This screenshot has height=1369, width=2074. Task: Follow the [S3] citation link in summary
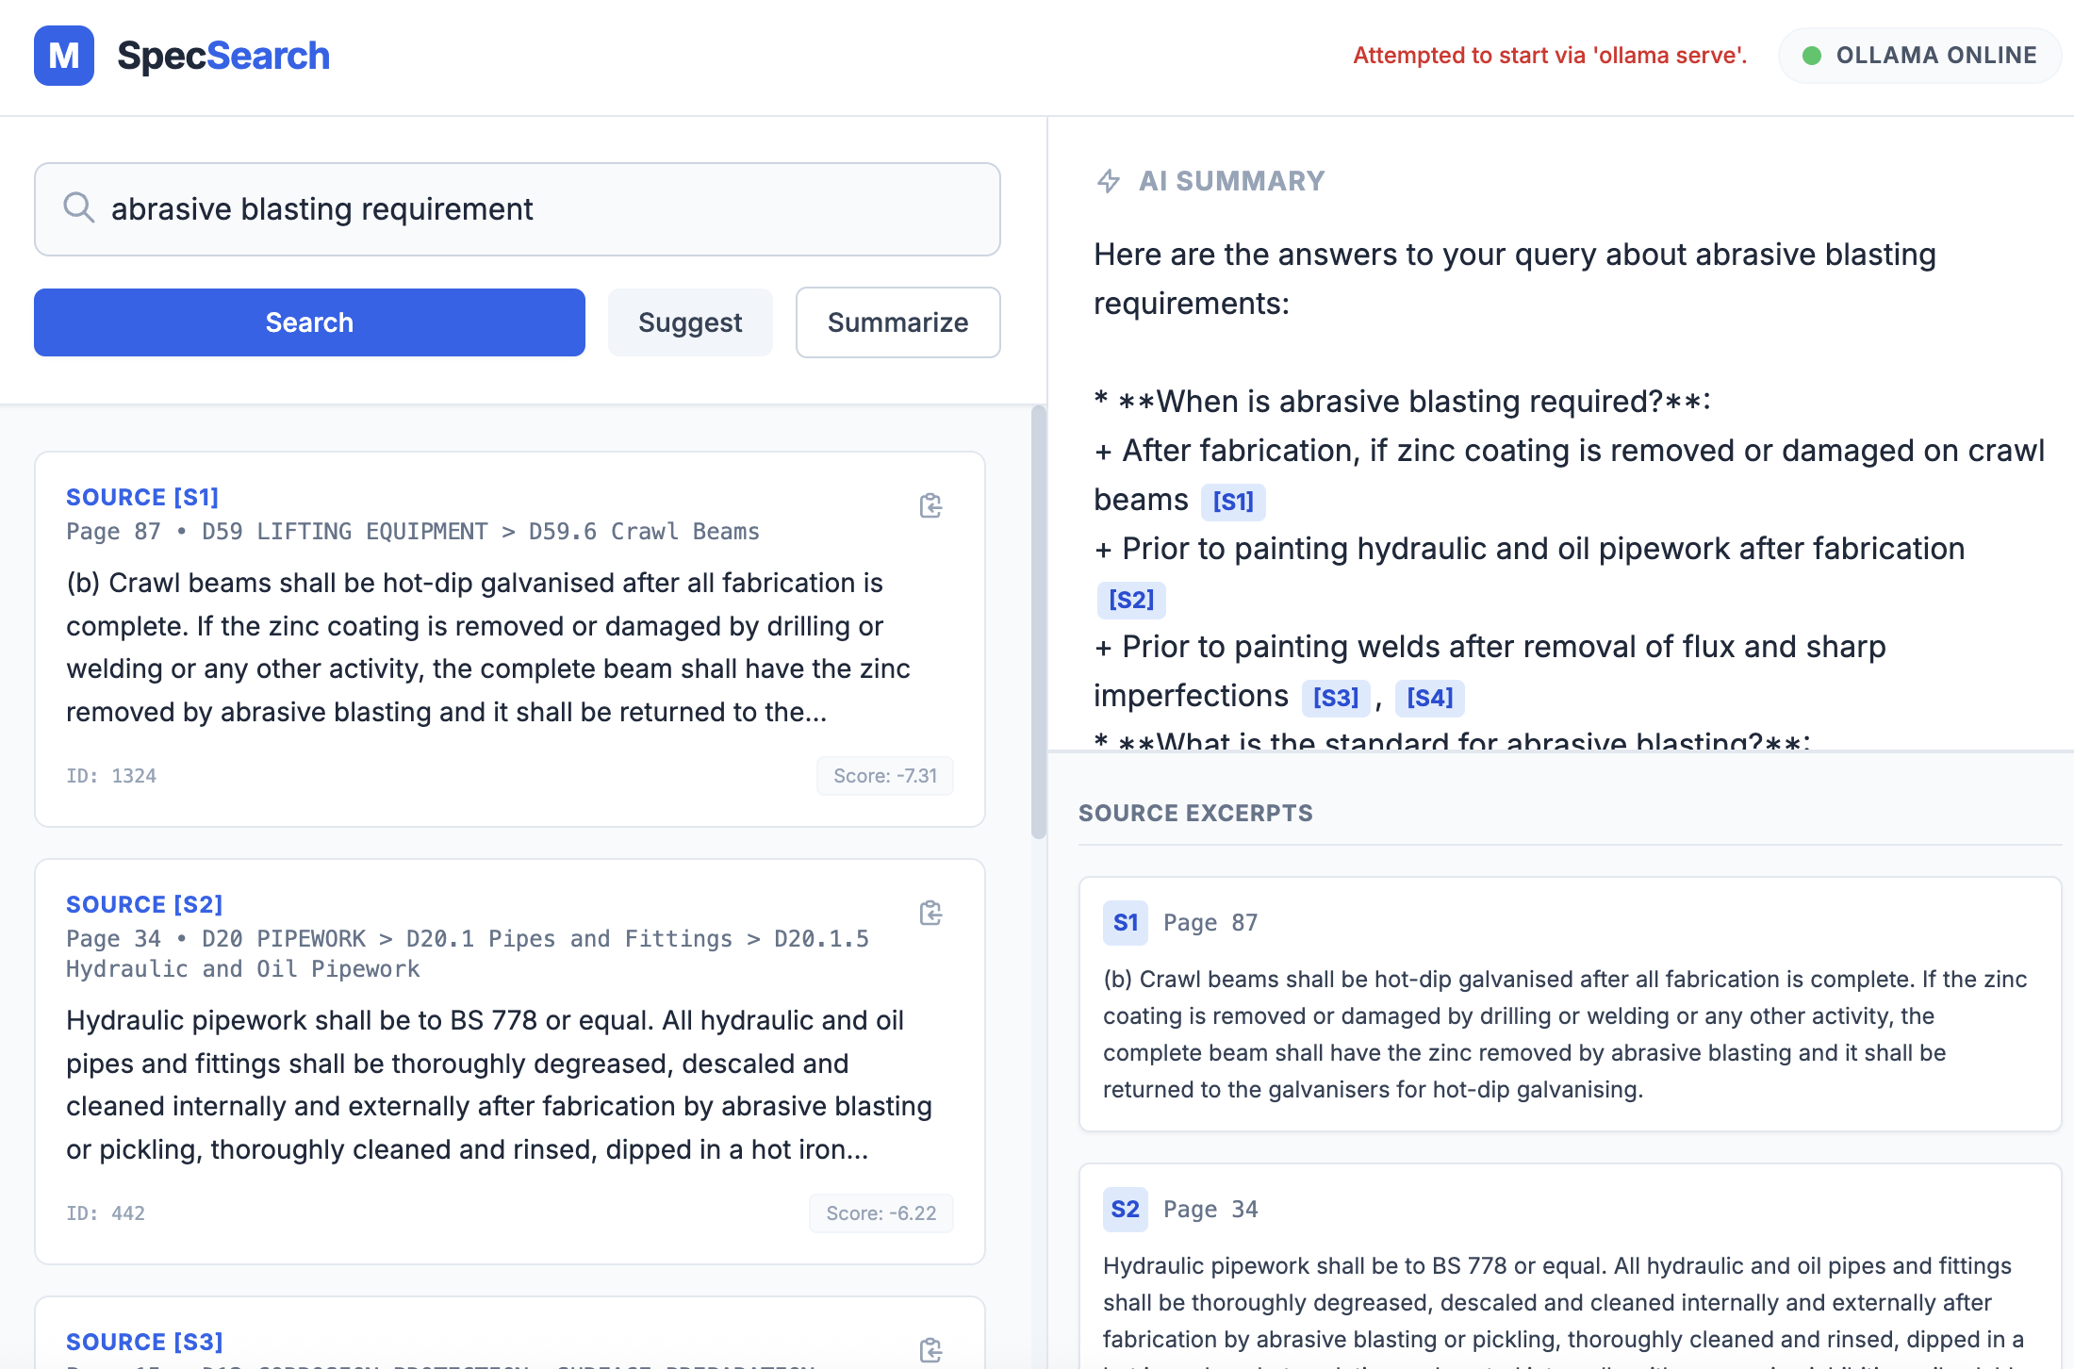1335,698
